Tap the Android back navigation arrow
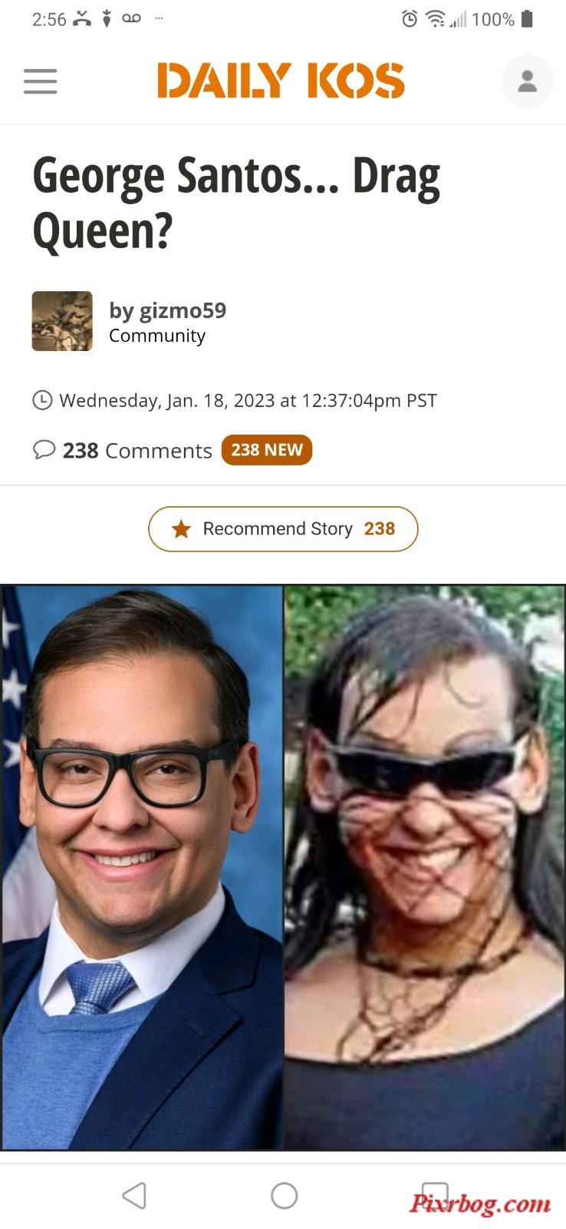This screenshot has height=1229, width=566. pyautogui.click(x=134, y=1195)
